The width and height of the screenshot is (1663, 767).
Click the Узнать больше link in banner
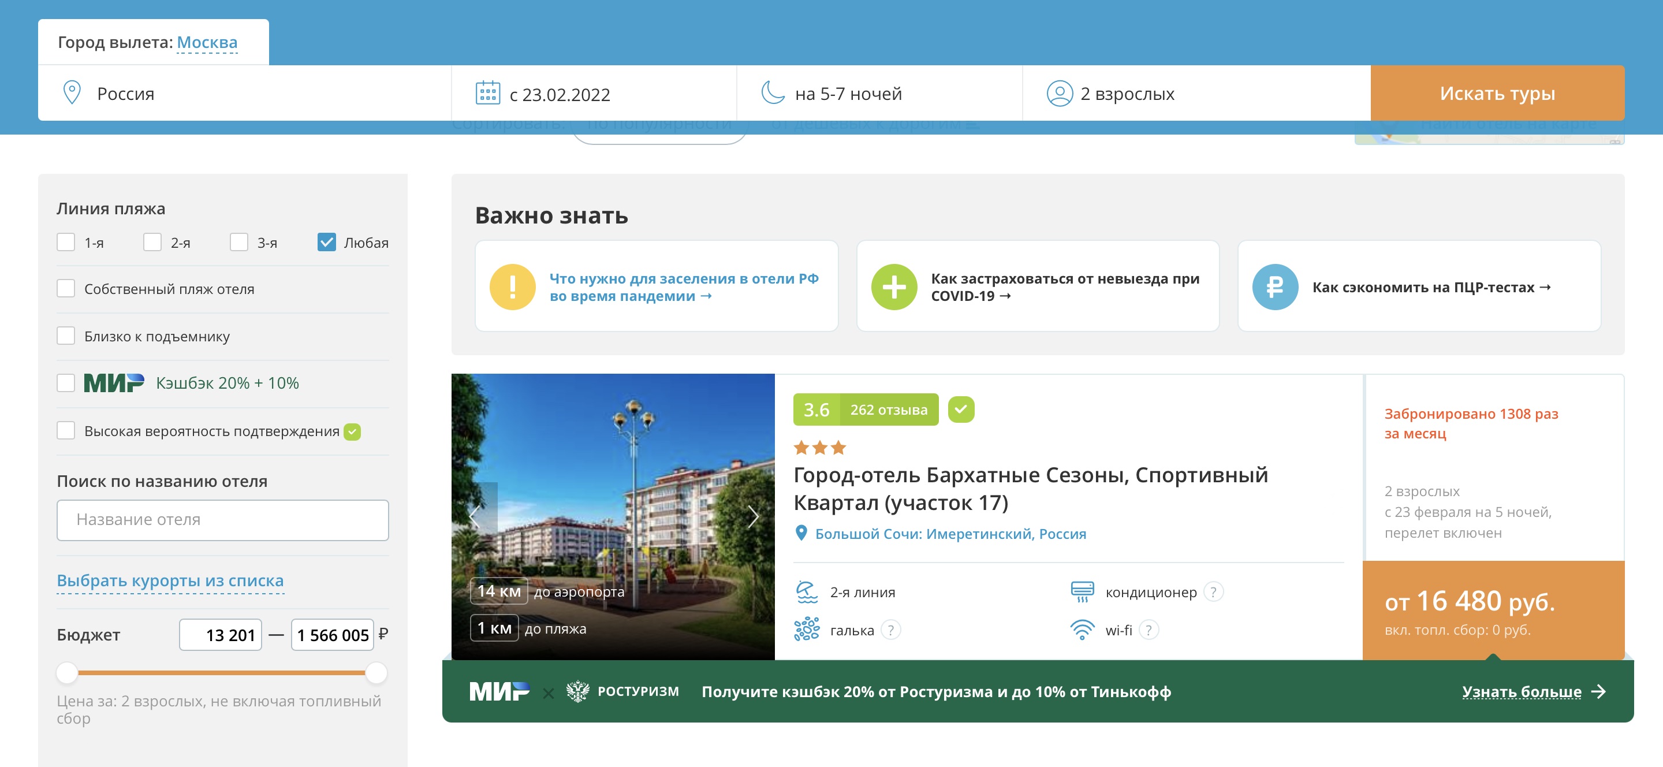coord(1522,691)
